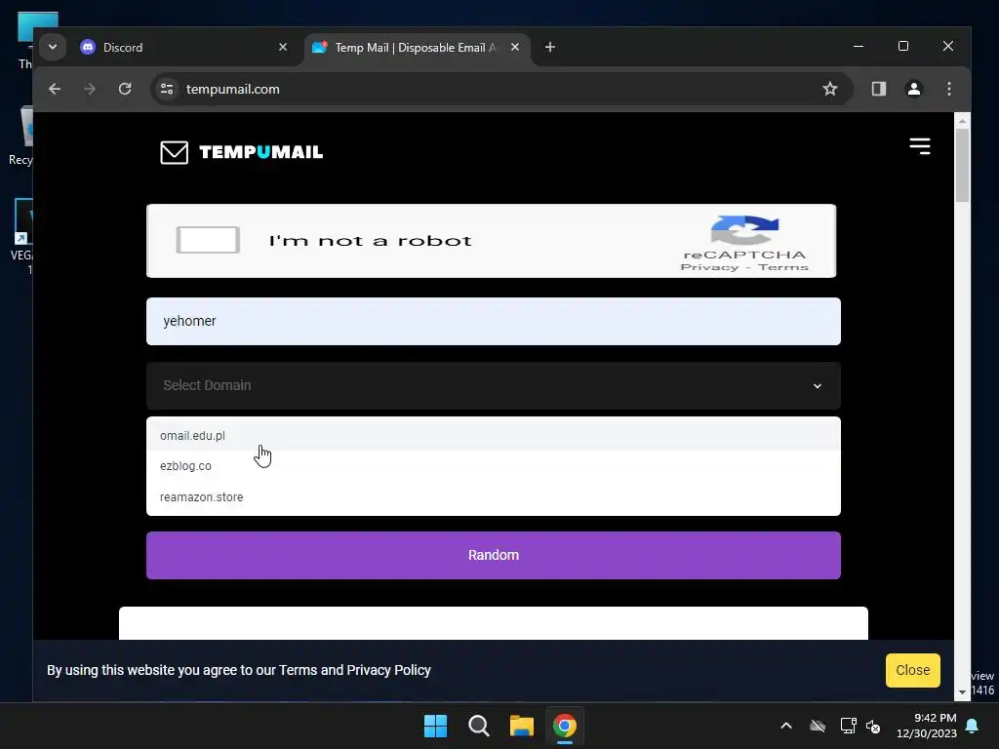Click scrollbar down arrow

962,691
